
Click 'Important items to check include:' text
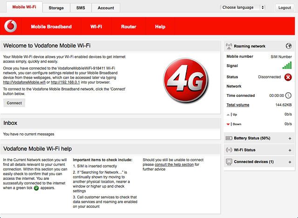102,160
